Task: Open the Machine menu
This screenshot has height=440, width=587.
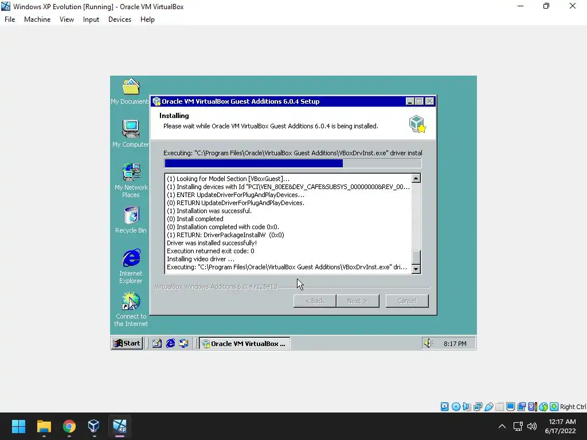Action: (37, 19)
